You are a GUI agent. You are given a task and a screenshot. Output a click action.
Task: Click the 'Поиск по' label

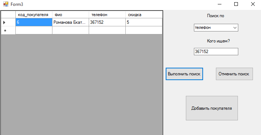click(216, 16)
